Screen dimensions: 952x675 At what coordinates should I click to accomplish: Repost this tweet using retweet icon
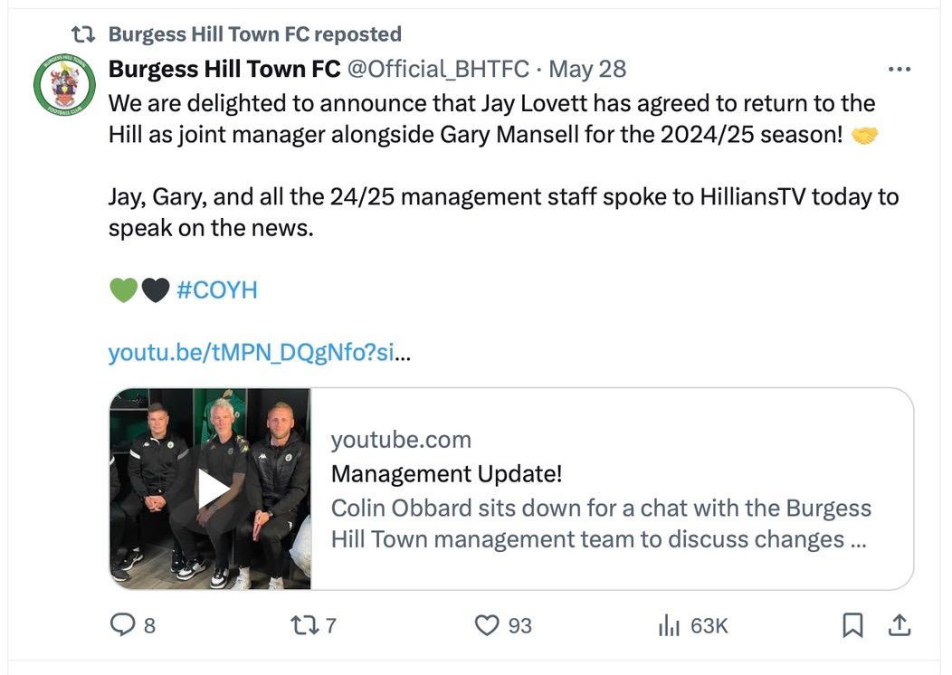pos(300,624)
